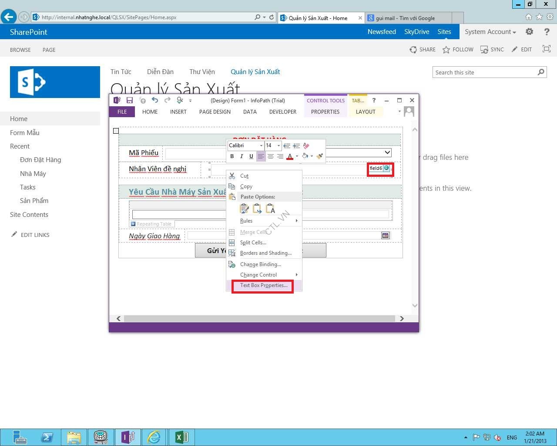Screen dimensions: 557x446
Task: Open the date picker calendar icon
Action: (x=385, y=236)
